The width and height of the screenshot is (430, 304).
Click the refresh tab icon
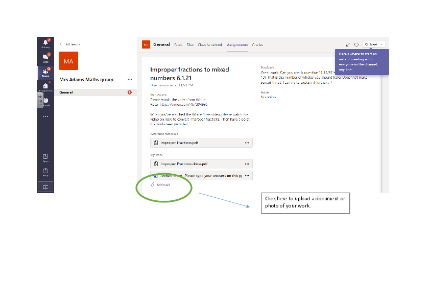[356, 45]
